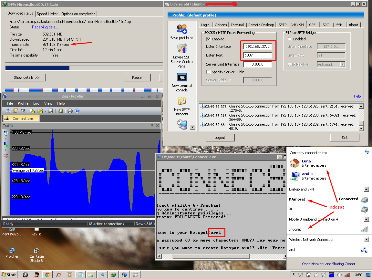Click the clock icon beside Traffic graph
Screen dimensions: 372x279
(6, 133)
